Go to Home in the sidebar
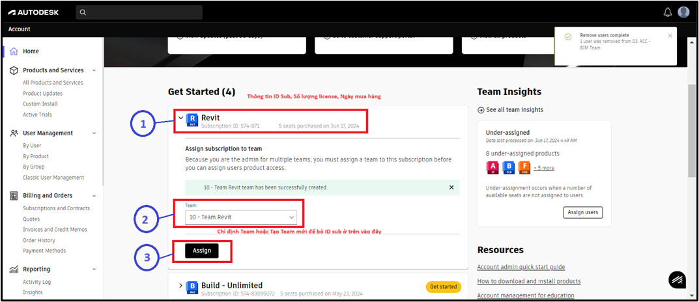This screenshot has width=699, height=302. point(31,51)
